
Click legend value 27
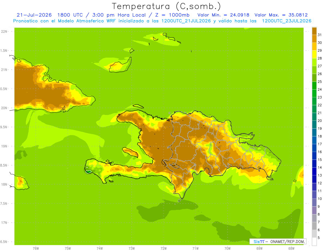(320, 66)
